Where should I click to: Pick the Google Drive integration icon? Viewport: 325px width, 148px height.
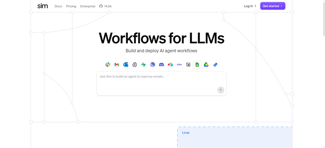pos(206,65)
